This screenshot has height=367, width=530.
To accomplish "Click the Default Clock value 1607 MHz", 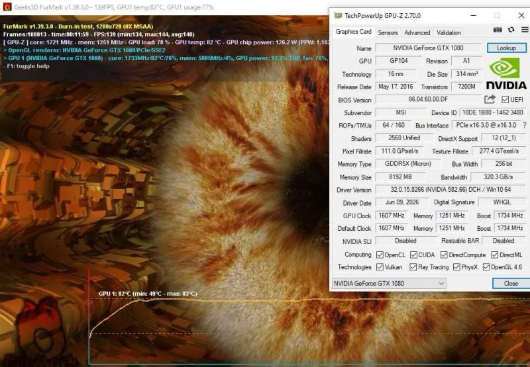I will (392, 228).
